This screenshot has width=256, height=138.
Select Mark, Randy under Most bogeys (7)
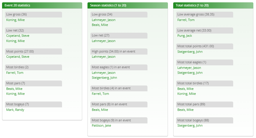(15, 110)
